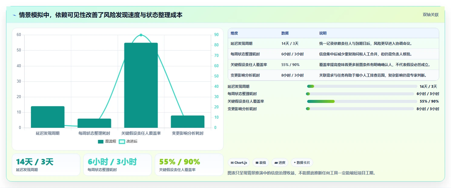This screenshot has width=451, height=188.
Task: Toggle the 改进后 legend item
Action: pos(128,141)
